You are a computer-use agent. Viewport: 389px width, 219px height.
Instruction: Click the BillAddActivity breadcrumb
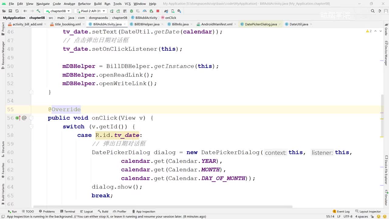(x=144, y=18)
